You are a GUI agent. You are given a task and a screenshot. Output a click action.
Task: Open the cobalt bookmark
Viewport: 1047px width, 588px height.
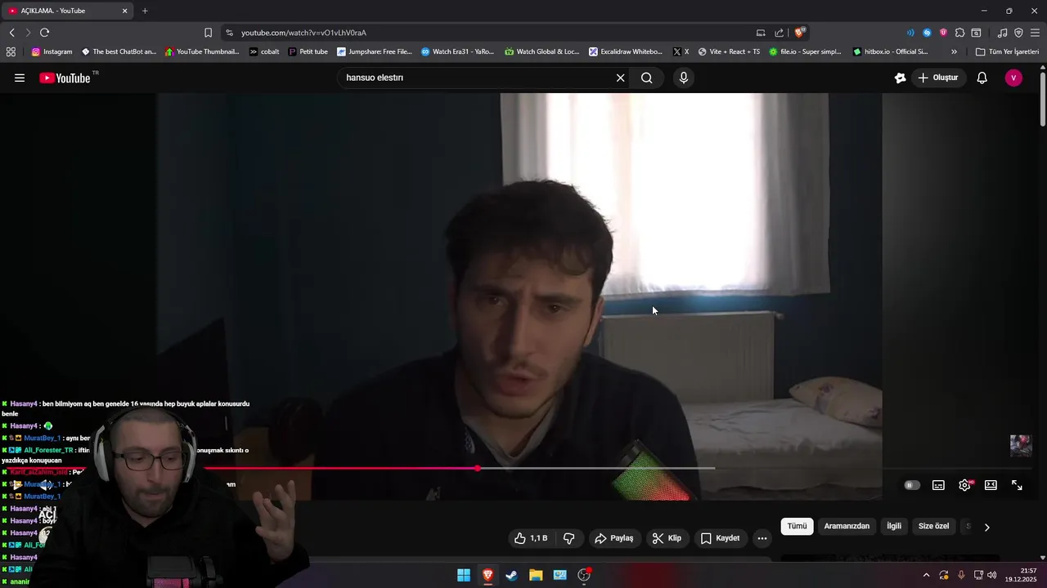pos(264,51)
